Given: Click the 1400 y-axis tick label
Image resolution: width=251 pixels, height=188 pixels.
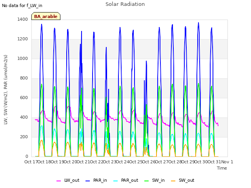Looking at the screenshot, I should pyautogui.click(x=23, y=19).
